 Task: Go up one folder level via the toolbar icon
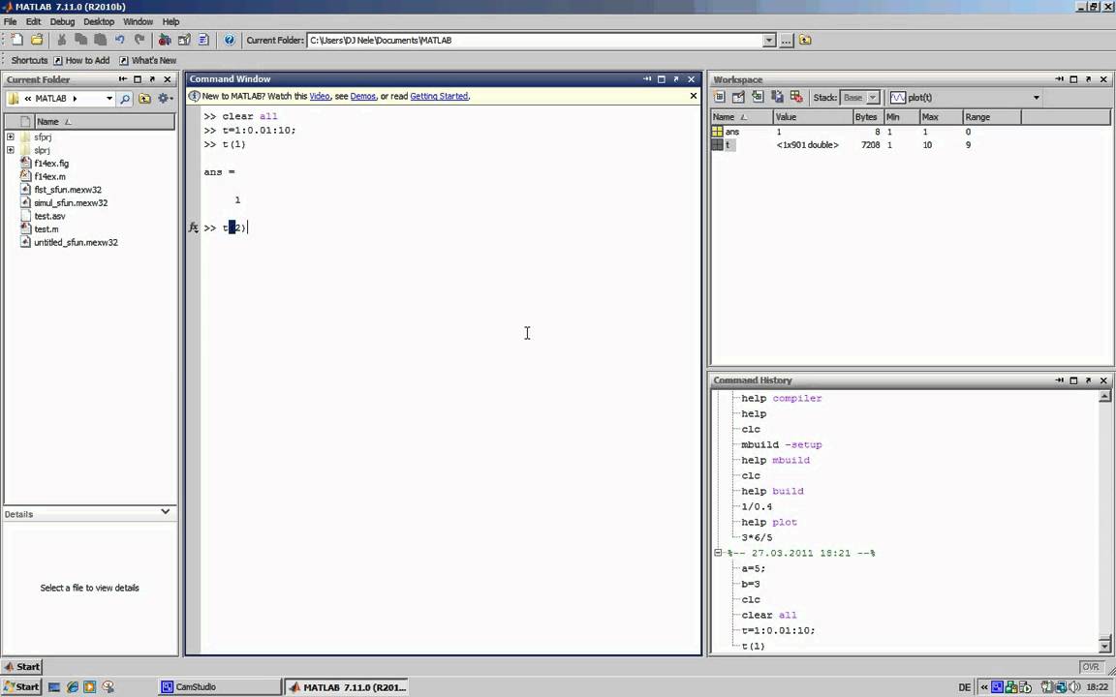tap(805, 40)
